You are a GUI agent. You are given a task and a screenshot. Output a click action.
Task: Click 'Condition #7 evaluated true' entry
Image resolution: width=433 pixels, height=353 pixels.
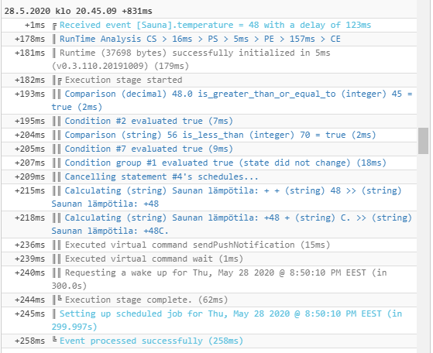(209, 149)
